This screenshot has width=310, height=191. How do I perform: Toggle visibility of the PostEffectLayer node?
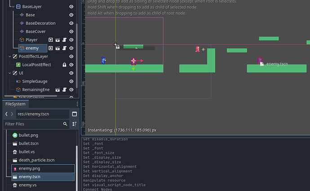[71, 57]
